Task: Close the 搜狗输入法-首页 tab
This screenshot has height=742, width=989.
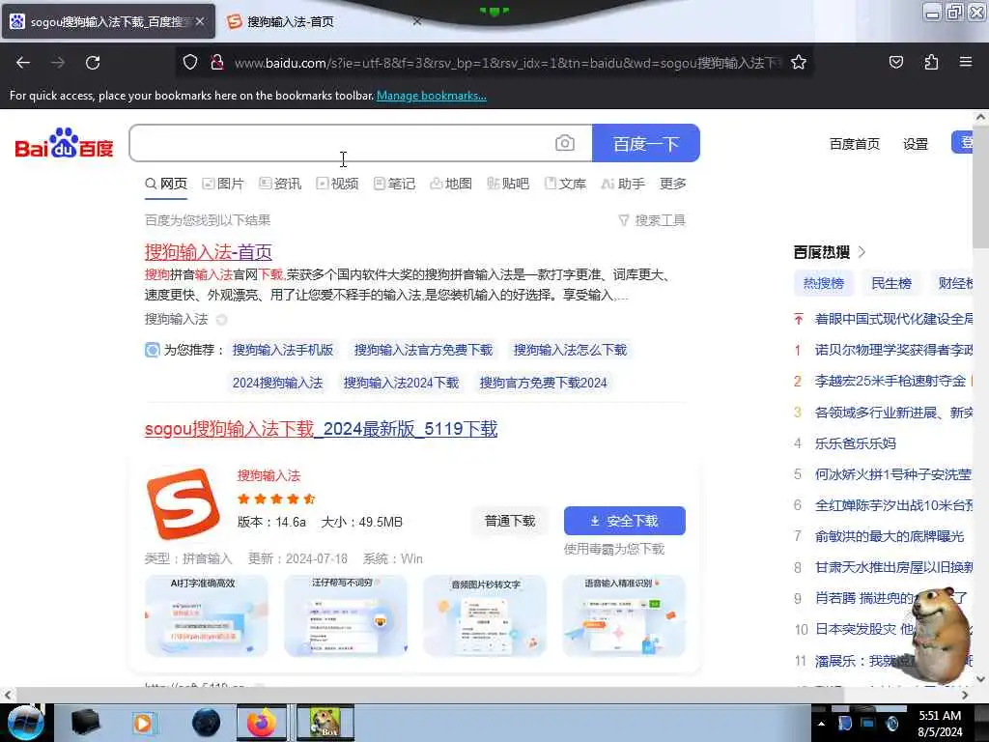Action: (x=417, y=21)
